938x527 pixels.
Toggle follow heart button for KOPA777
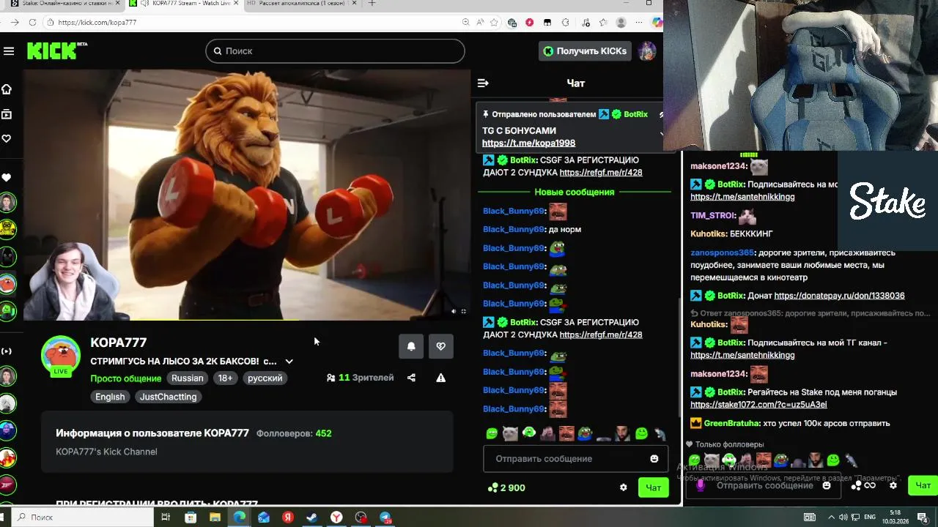pos(440,346)
